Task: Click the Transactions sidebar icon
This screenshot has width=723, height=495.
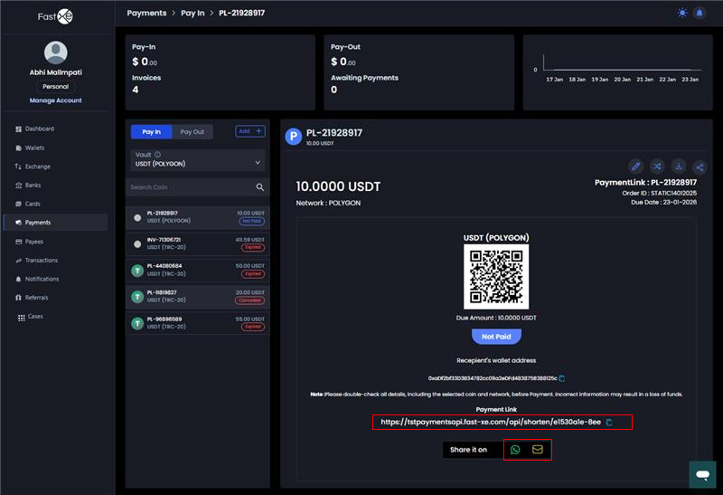Action: pyautogui.click(x=18, y=261)
